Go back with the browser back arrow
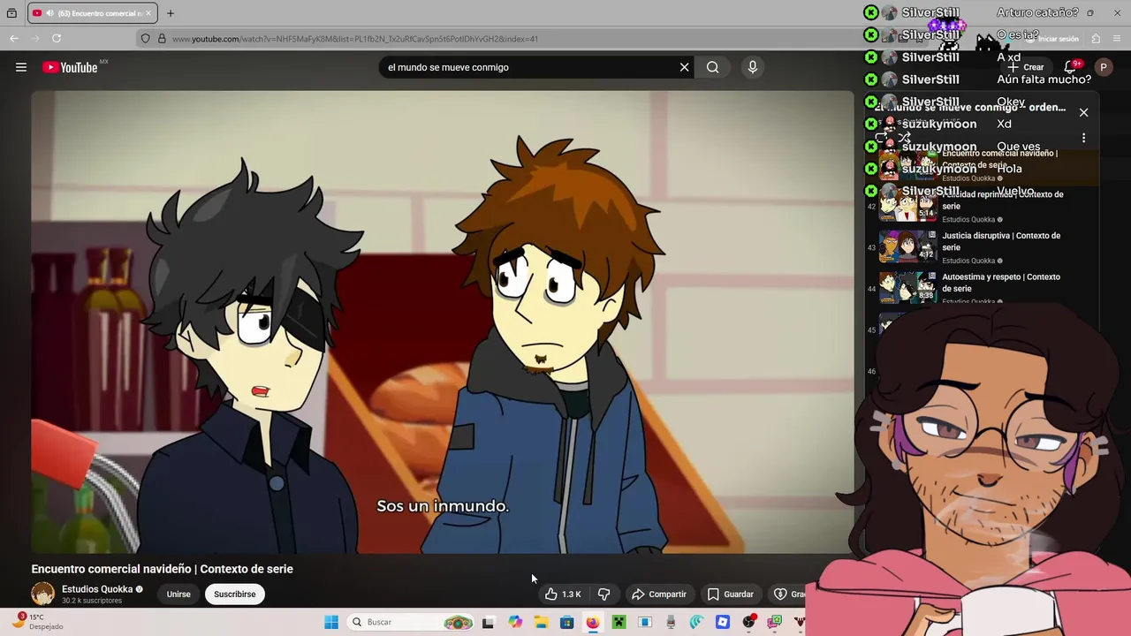 [x=14, y=38]
